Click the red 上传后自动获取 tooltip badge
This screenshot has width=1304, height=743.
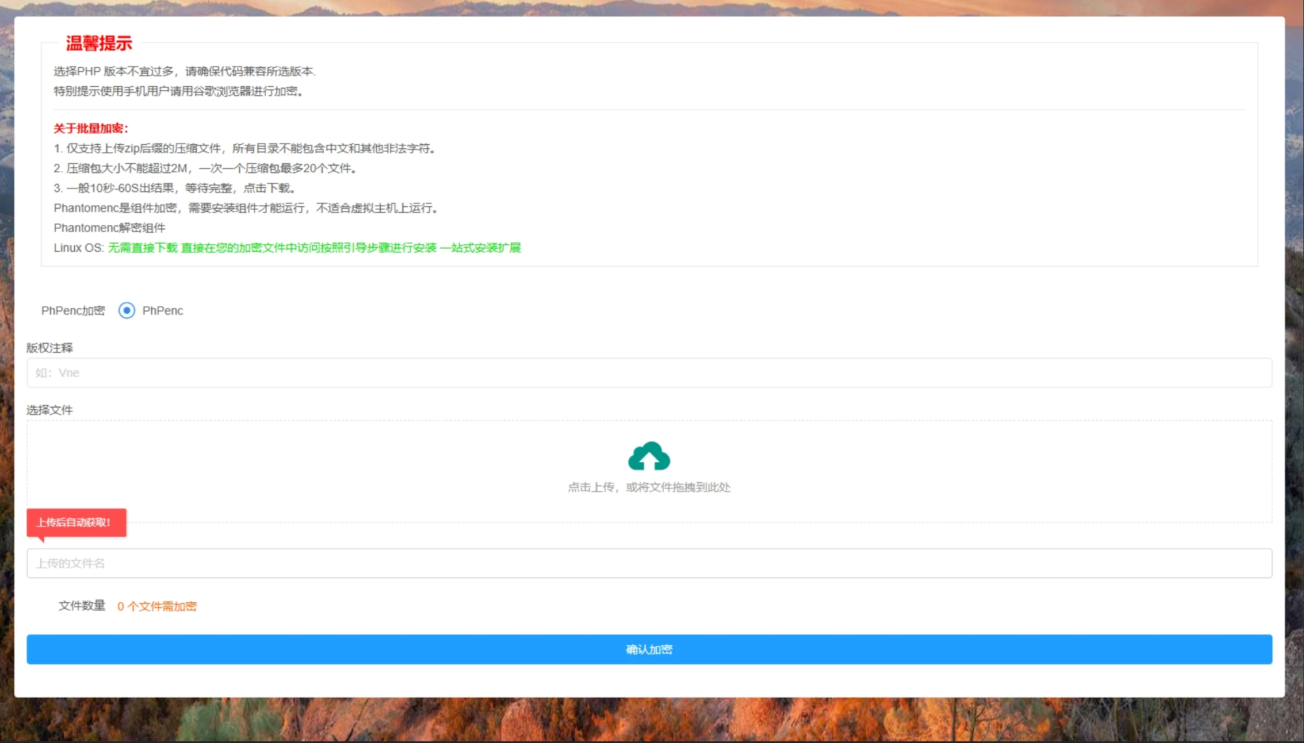77,522
